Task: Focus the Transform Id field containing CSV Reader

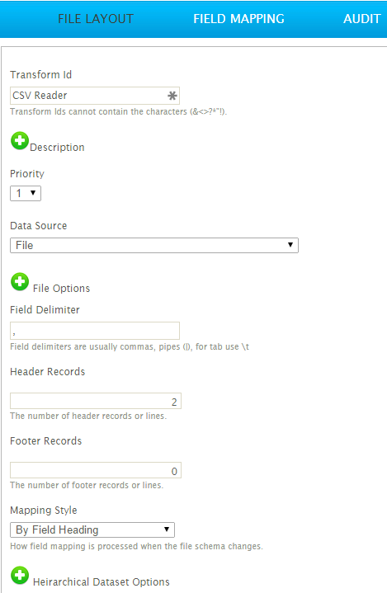Action: click(95, 96)
